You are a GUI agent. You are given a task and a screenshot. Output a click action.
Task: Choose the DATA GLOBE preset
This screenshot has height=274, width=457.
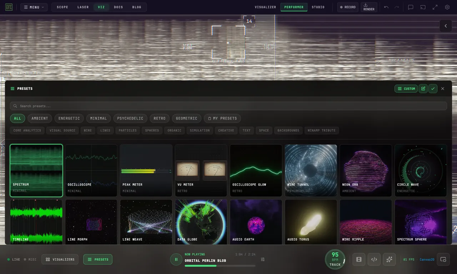(x=201, y=222)
